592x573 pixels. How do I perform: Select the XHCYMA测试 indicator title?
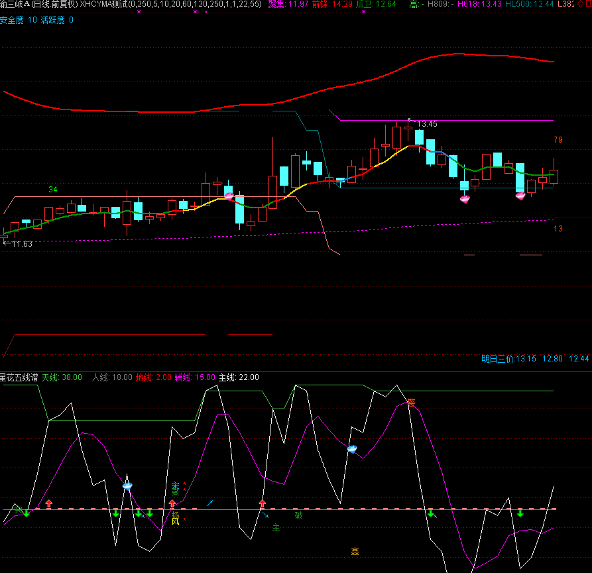(x=104, y=4)
